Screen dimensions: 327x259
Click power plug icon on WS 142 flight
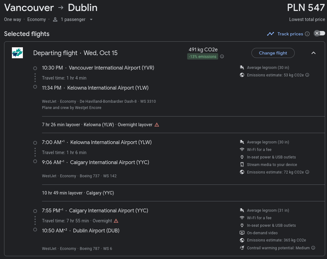pyautogui.click(x=242, y=157)
